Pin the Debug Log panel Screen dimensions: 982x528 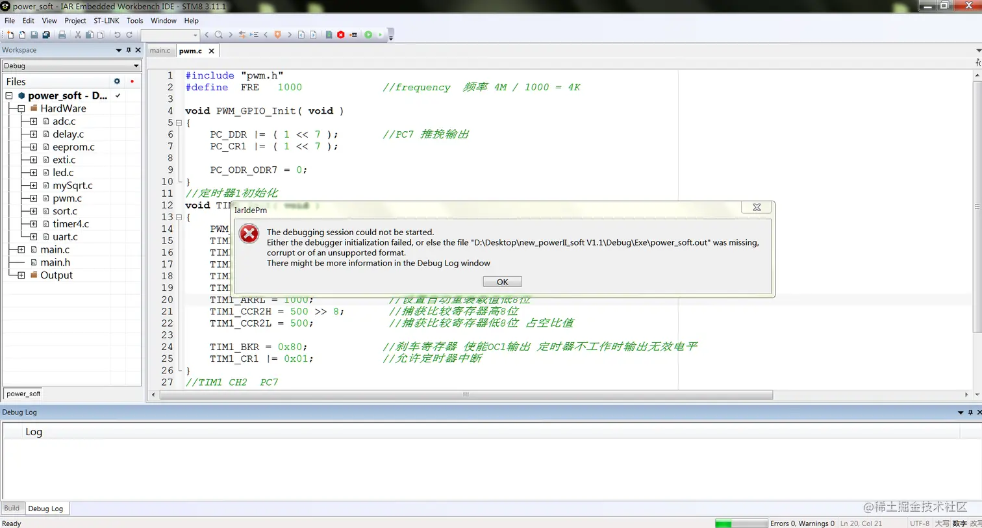(x=970, y=412)
